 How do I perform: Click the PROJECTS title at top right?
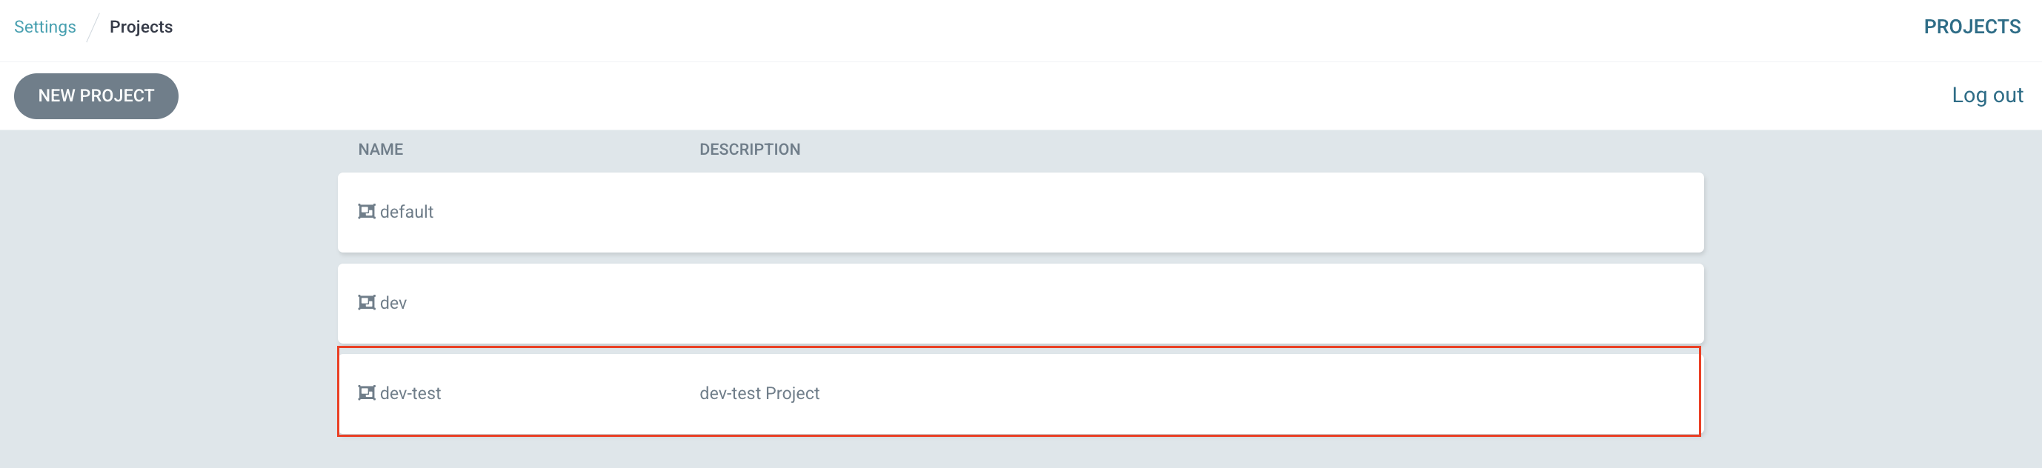pyautogui.click(x=1972, y=27)
